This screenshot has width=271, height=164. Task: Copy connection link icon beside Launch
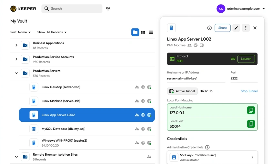coord(233,59)
